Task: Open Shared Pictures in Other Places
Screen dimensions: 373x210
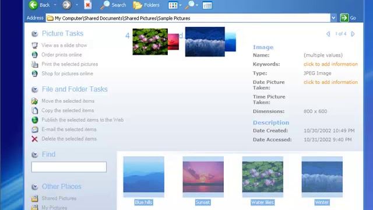Action: 59,198
